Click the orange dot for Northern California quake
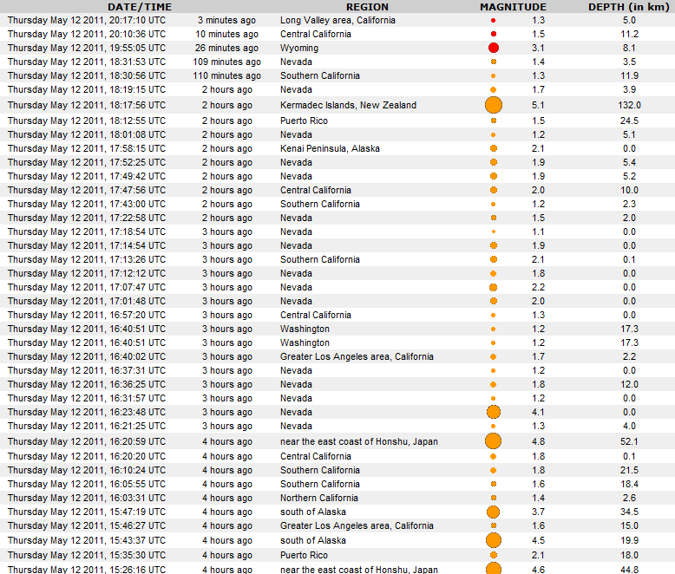 494,498
